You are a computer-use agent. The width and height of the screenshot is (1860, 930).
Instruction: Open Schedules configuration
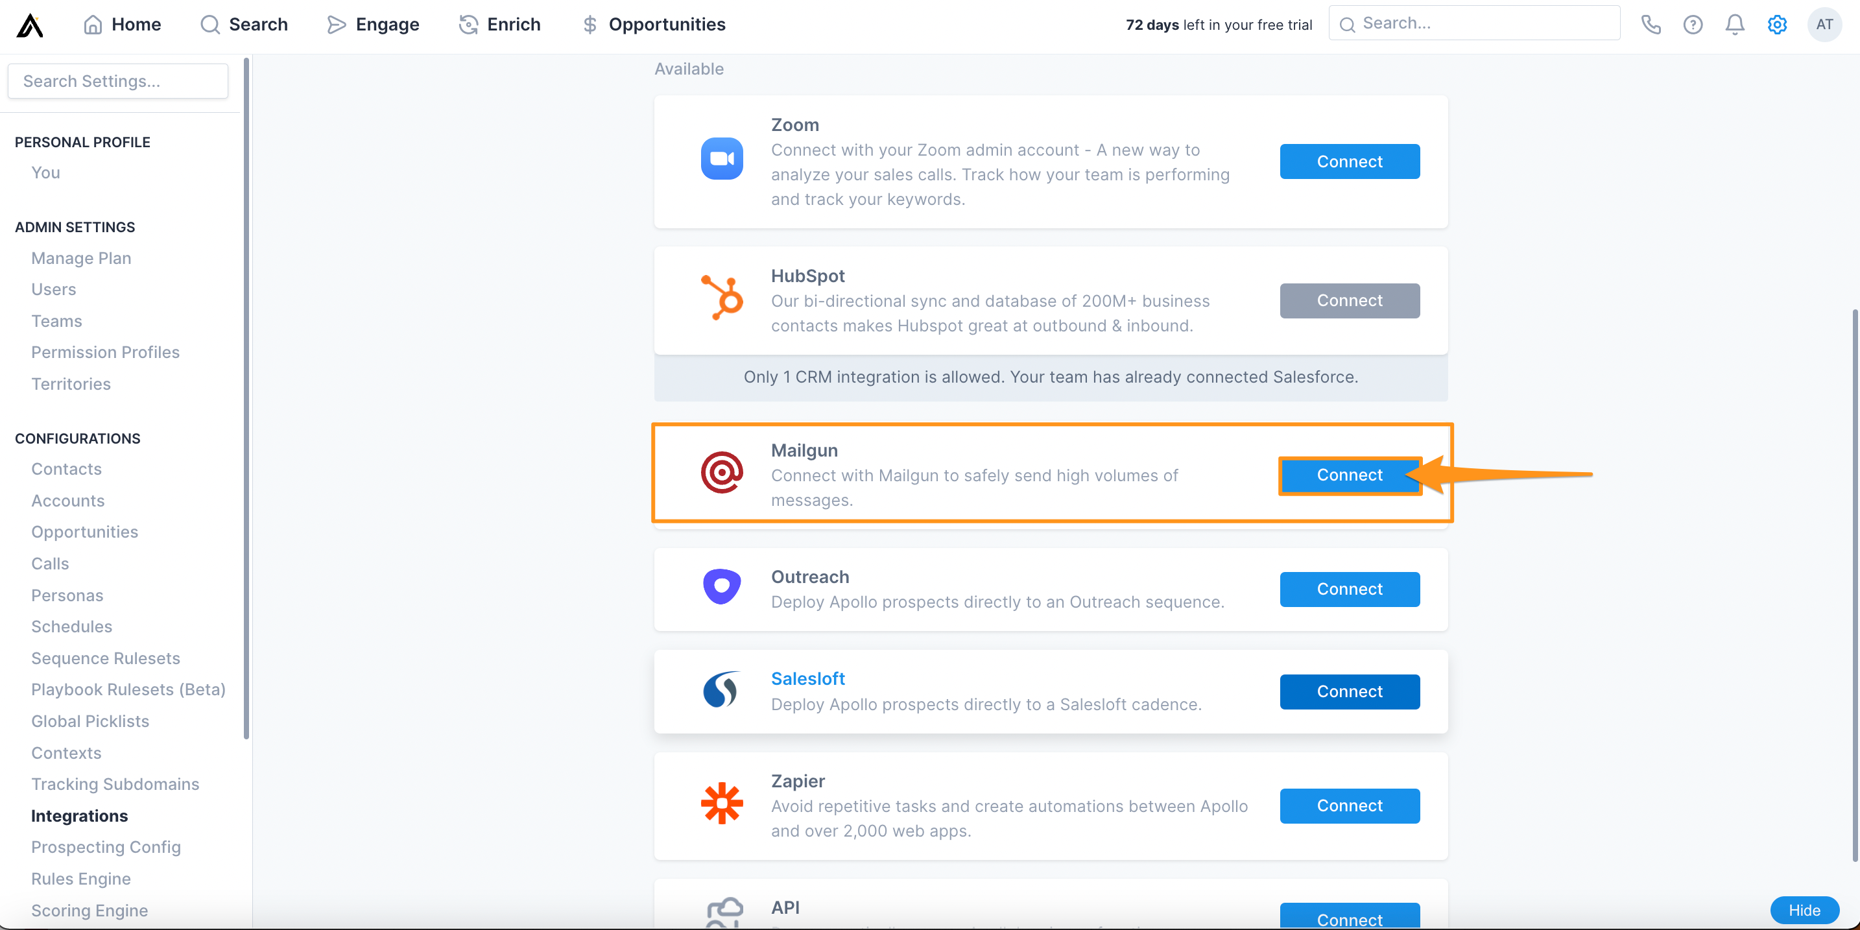(x=71, y=626)
